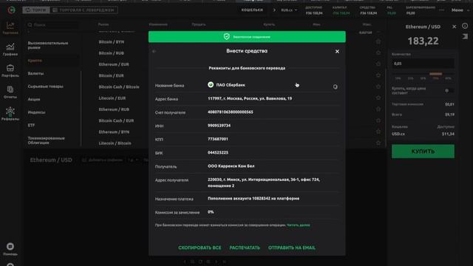Screen dimensions: 473x266
Task: Click the shield icon in green banner
Action: coord(227,36)
